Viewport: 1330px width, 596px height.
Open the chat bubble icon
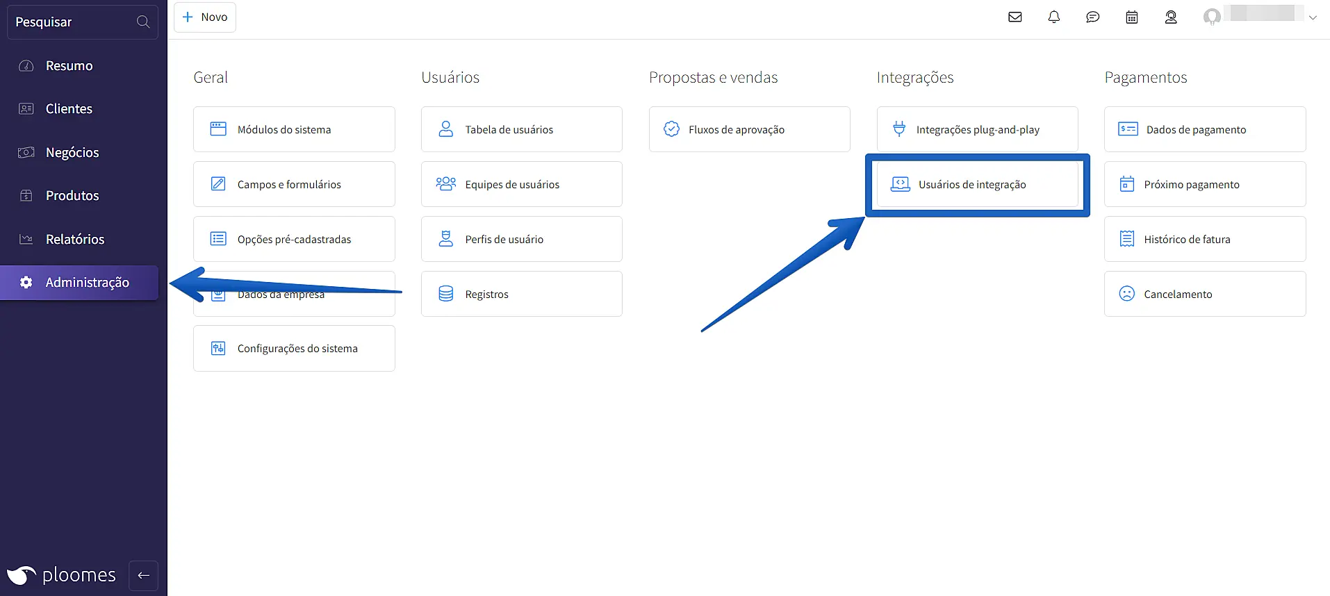pos(1093,17)
